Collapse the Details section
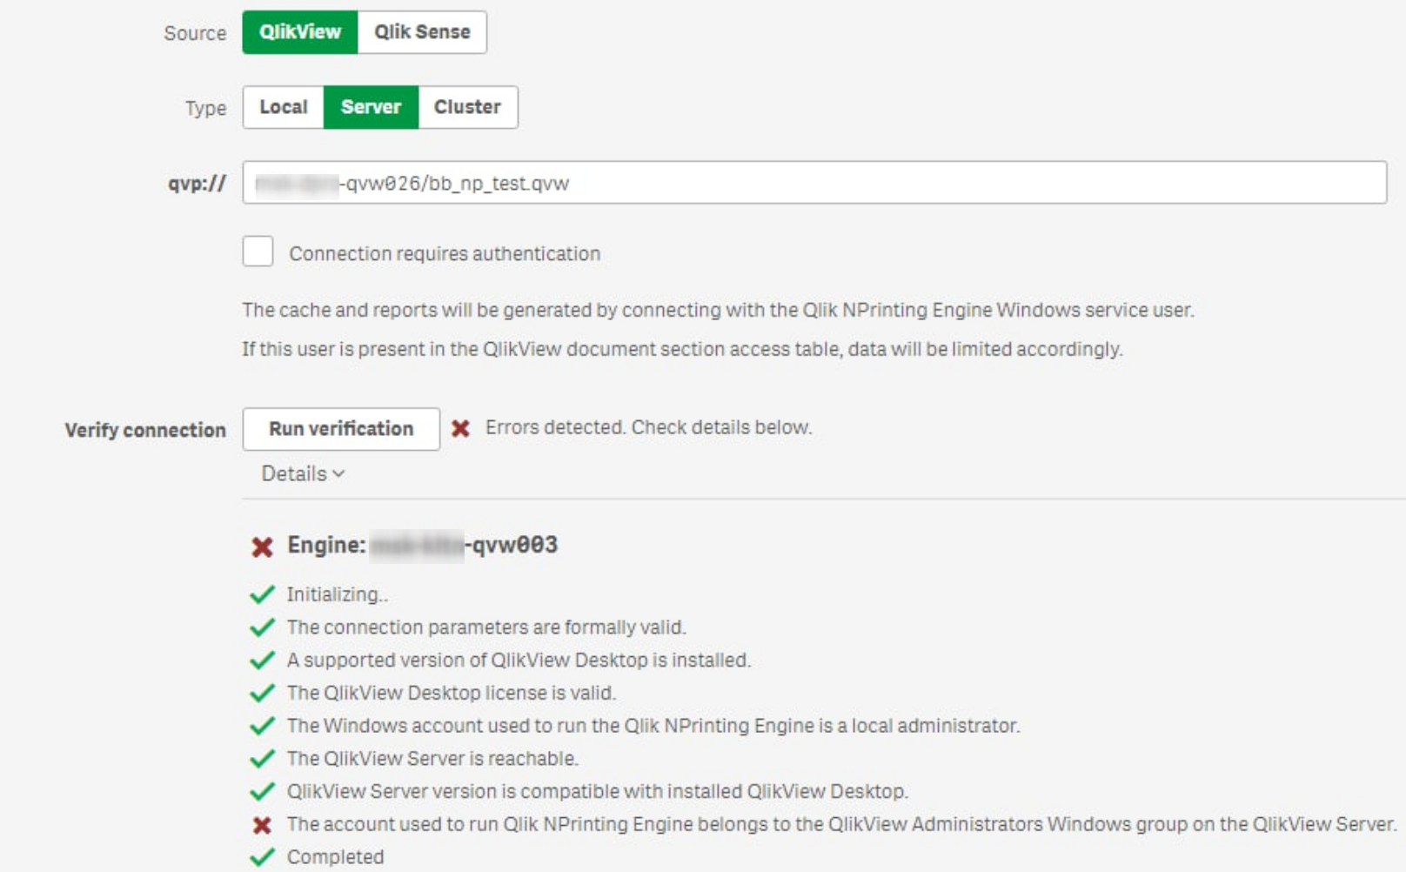The width and height of the screenshot is (1406, 872). 303,473
